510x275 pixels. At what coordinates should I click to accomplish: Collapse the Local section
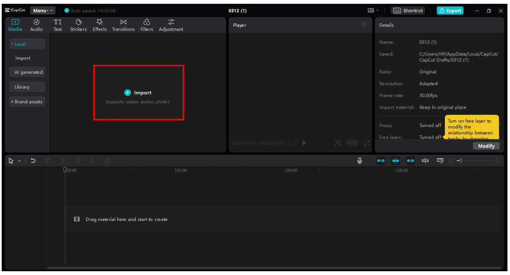27,44
